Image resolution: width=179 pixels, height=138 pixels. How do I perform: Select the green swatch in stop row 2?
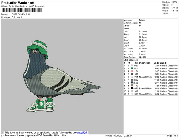click(x=132, y=68)
